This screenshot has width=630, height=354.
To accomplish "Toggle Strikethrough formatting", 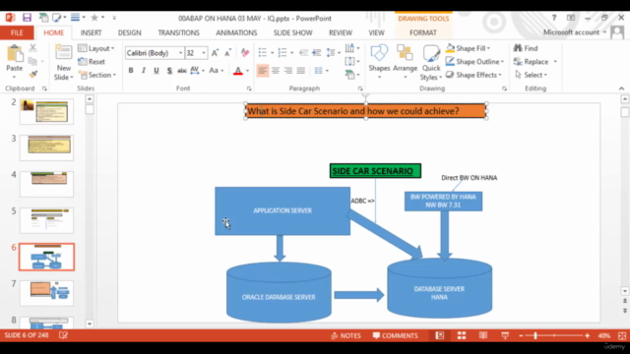I will tap(182, 71).
